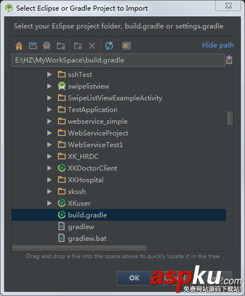Select the Module directory toolbar icon
This screenshot has height=296, width=245.
(61, 46)
